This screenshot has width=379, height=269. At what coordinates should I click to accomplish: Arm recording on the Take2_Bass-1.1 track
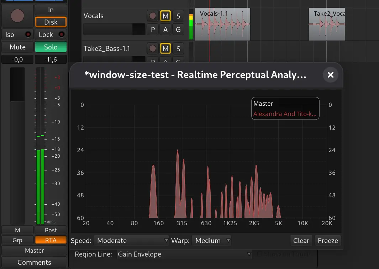(x=153, y=48)
